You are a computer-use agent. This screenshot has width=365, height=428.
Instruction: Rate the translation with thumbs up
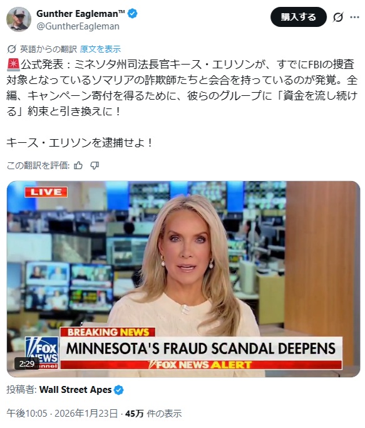click(x=78, y=165)
